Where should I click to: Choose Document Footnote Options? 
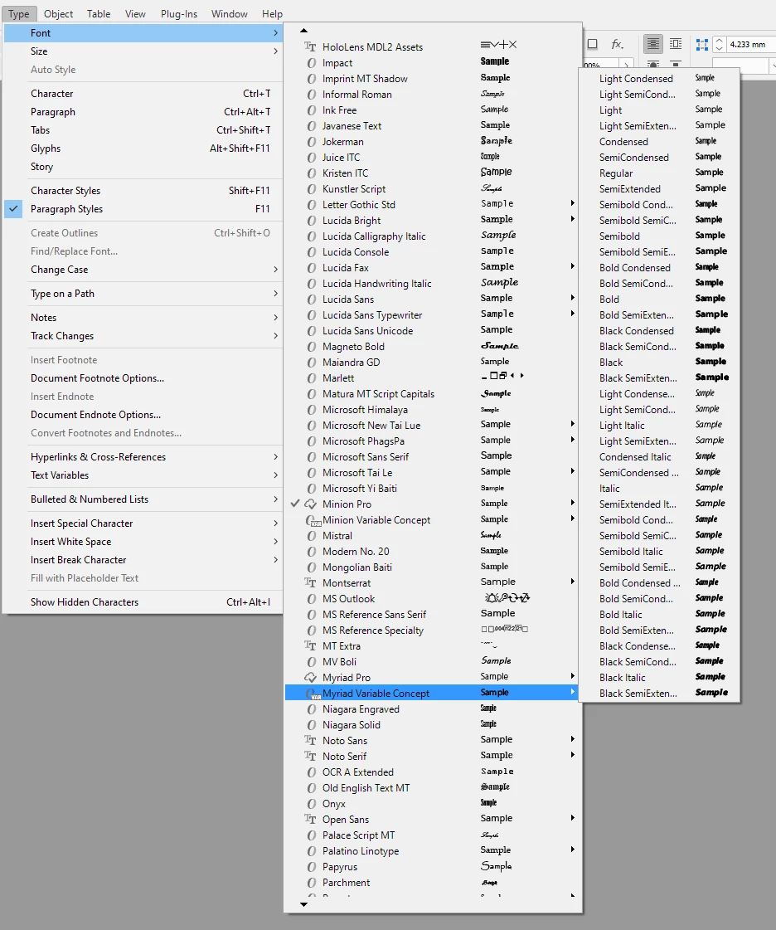(143, 378)
